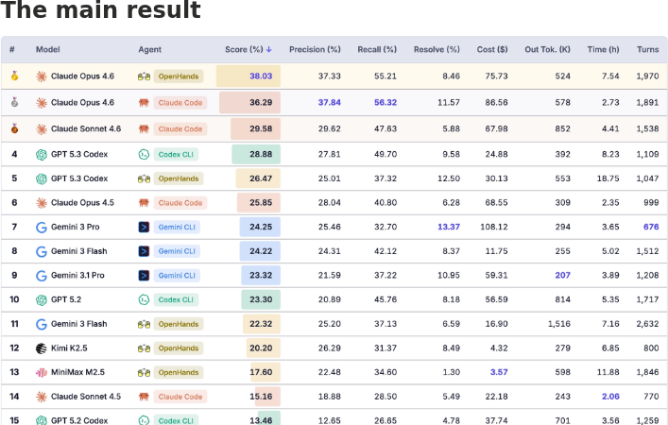Click the highlighted Time value 2.06
Image resolution: width=668 pixels, height=425 pixels.
[610, 397]
